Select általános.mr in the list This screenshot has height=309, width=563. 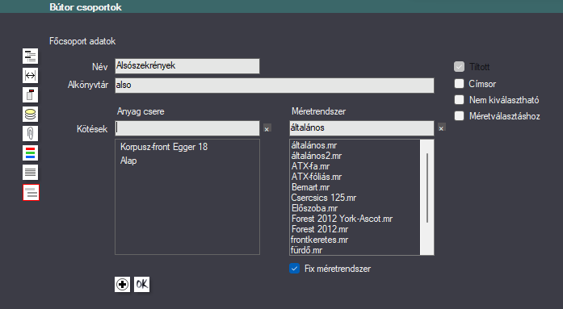coord(314,145)
